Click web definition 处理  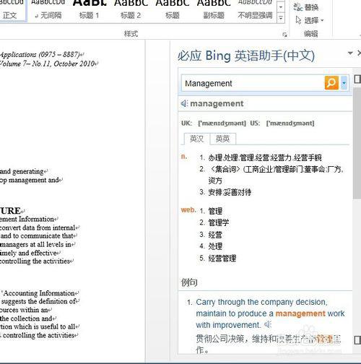tap(215, 246)
